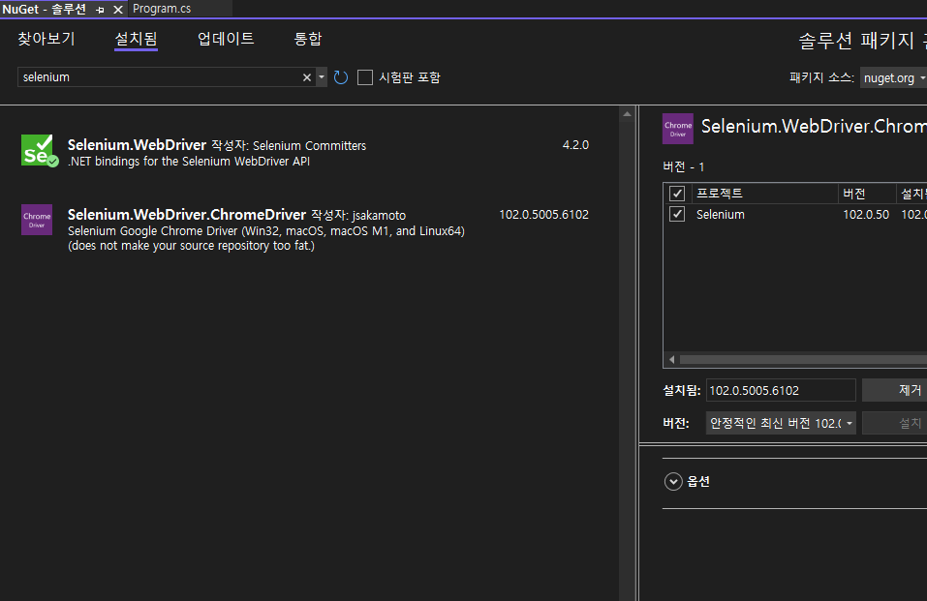Click ChromeDriver purple icon in package list

[37, 220]
